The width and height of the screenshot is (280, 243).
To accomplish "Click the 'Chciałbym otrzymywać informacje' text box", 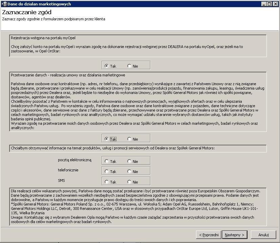I will (x=138, y=148).
